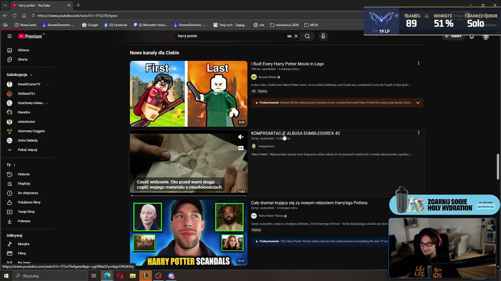
Task: Open the Google bookmark
Action: tap(90, 25)
